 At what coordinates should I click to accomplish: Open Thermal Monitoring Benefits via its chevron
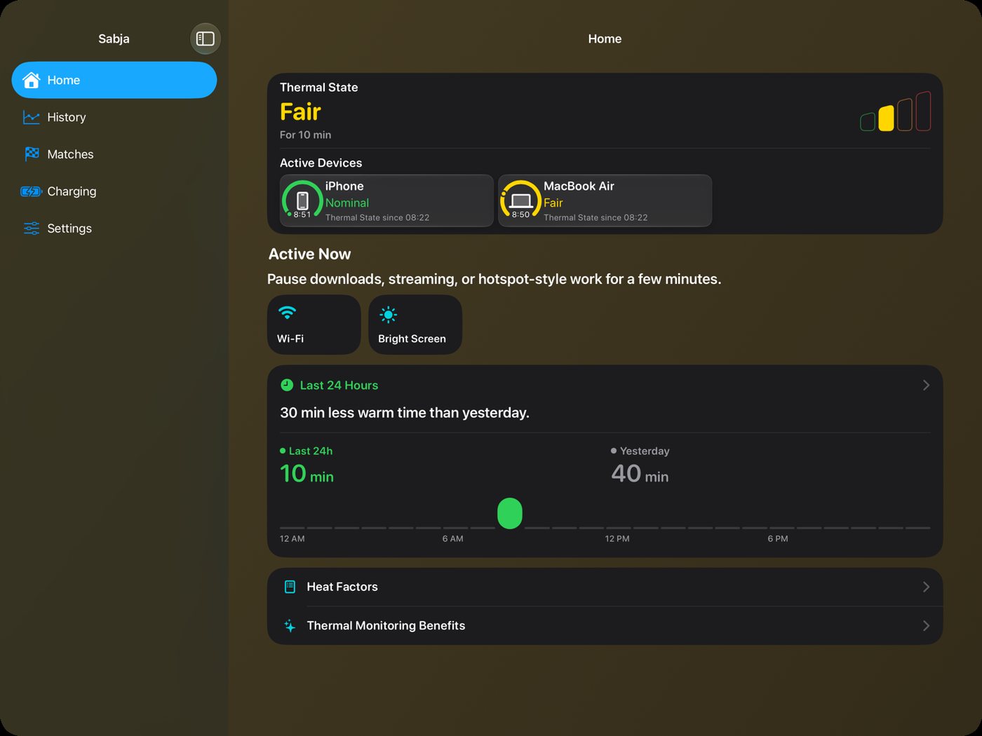[x=926, y=625]
